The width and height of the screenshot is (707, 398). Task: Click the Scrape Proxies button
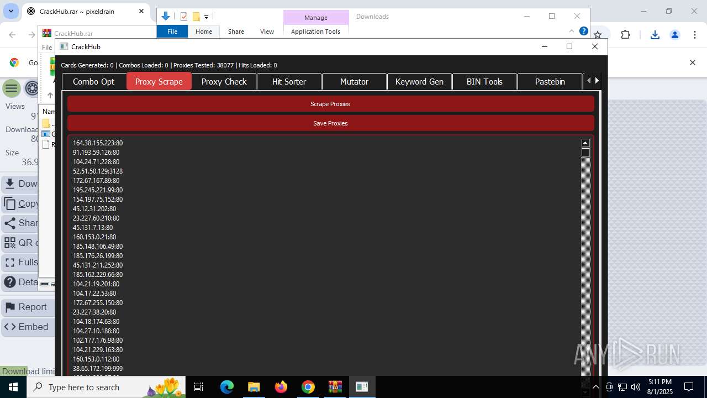pyautogui.click(x=330, y=104)
